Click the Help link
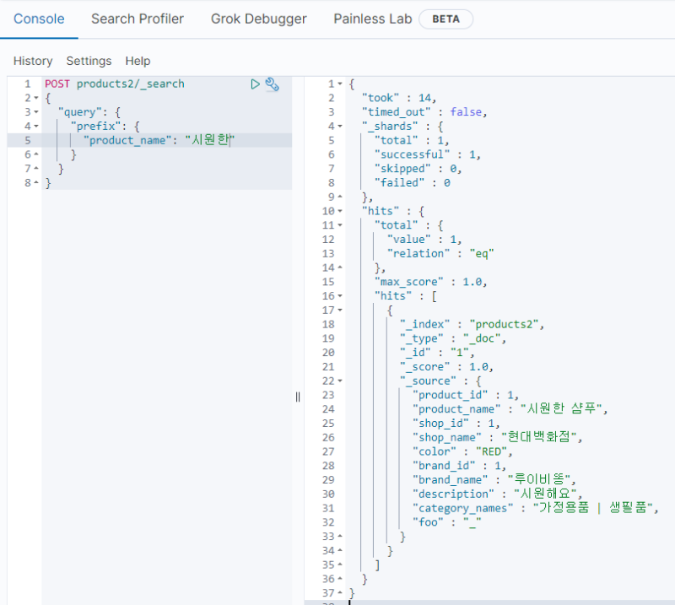Viewport: 675px width, 605px height. pyautogui.click(x=138, y=61)
